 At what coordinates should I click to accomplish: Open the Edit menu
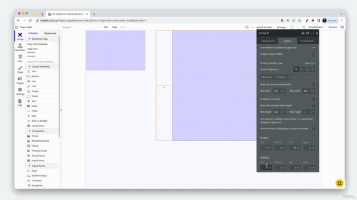pos(105,27)
